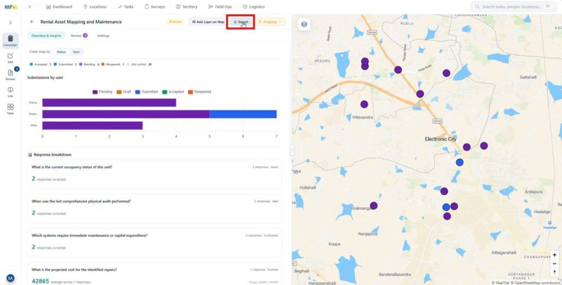Select the Campaign sidebar icon

(x=10, y=41)
